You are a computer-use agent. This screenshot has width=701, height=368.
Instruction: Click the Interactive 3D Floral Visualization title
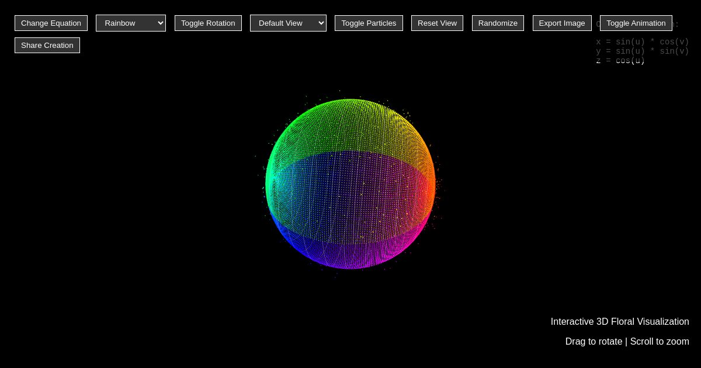point(620,321)
